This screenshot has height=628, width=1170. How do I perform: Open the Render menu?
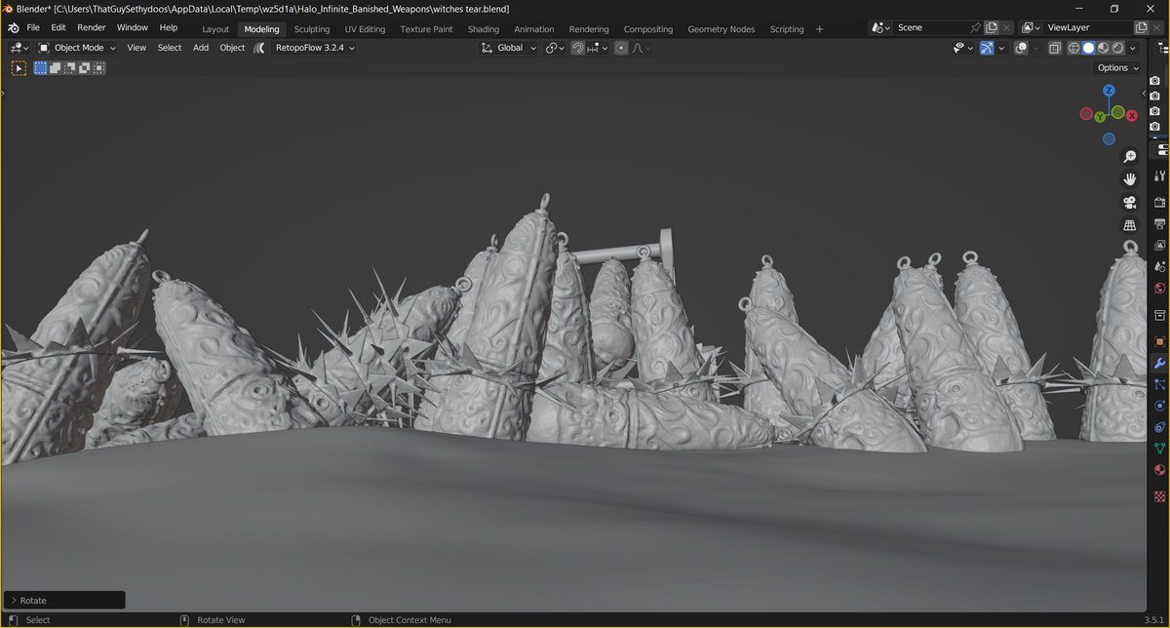[92, 28]
